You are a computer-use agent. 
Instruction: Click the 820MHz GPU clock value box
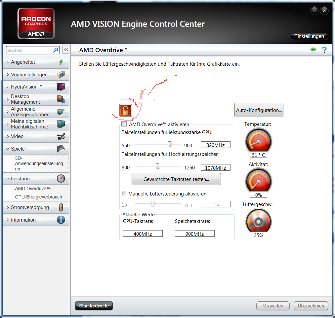tap(215, 145)
